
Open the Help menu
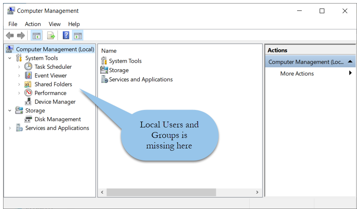coord(74,24)
